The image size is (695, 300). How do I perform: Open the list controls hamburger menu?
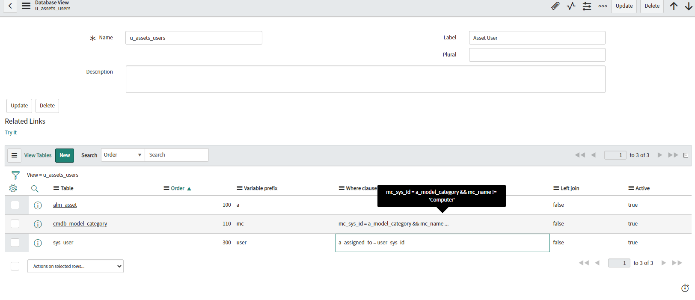coord(14,155)
